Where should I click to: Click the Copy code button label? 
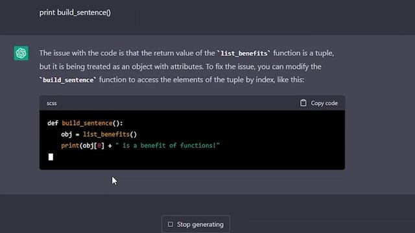point(324,104)
